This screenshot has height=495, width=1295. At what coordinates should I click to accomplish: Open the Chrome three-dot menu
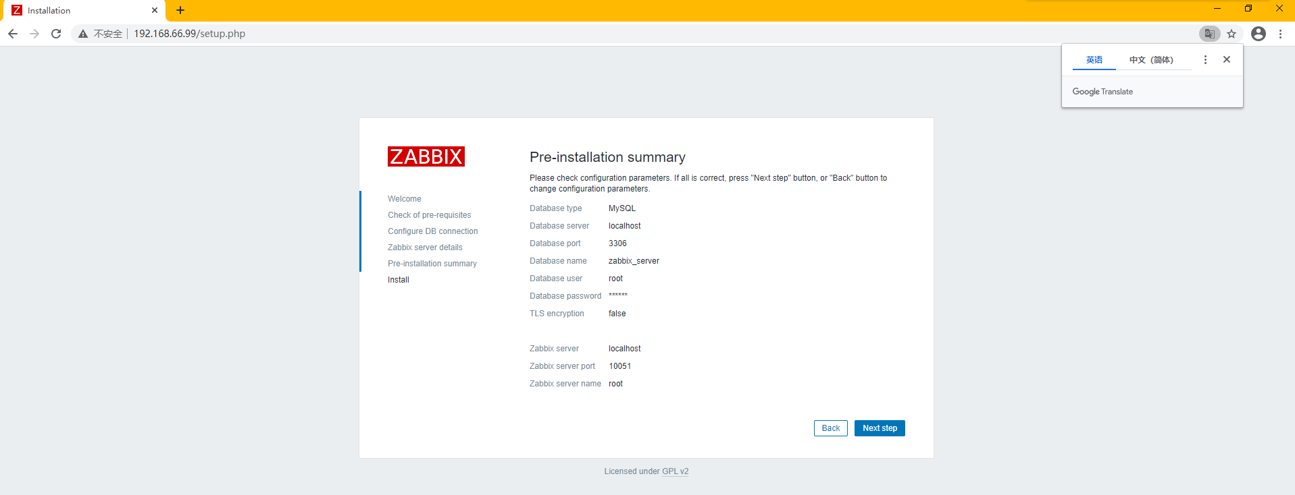click(x=1280, y=34)
